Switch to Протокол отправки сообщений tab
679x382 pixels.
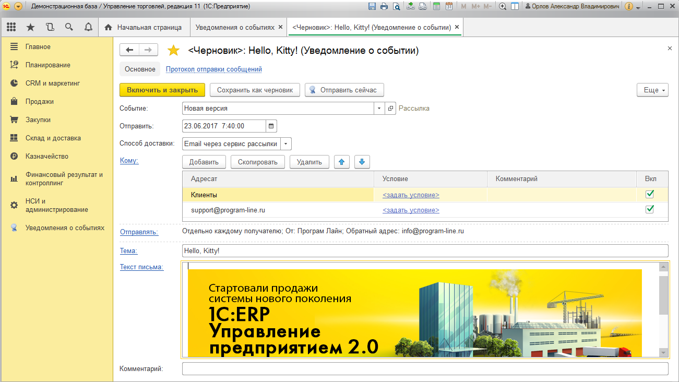pos(213,68)
